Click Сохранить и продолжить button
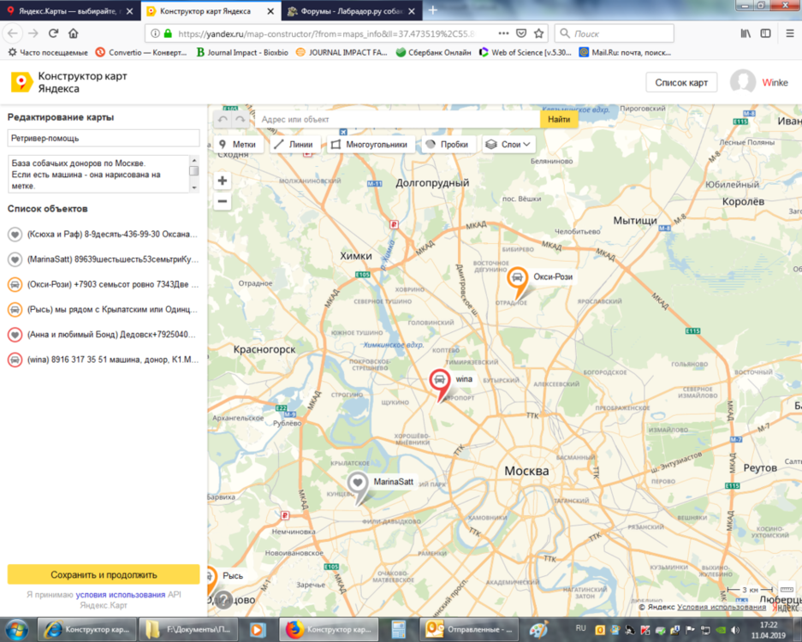The width and height of the screenshot is (802, 642). click(x=104, y=574)
